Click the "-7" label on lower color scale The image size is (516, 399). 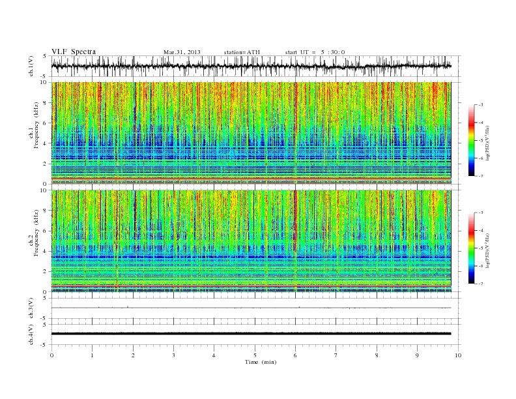(481, 284)
